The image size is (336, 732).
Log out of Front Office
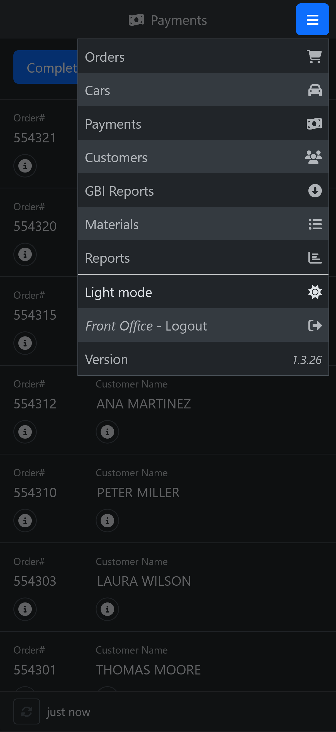[203, 325]
